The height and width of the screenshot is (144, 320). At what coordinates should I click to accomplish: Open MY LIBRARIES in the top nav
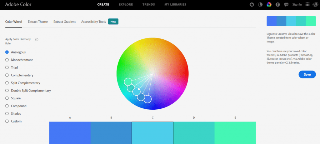point(175,4)
